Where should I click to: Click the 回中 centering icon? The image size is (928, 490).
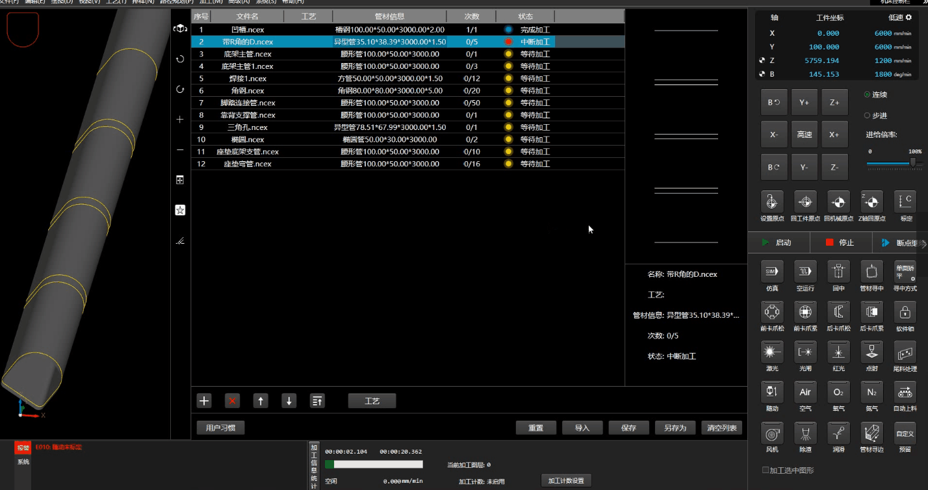click(x=838, y=271)
